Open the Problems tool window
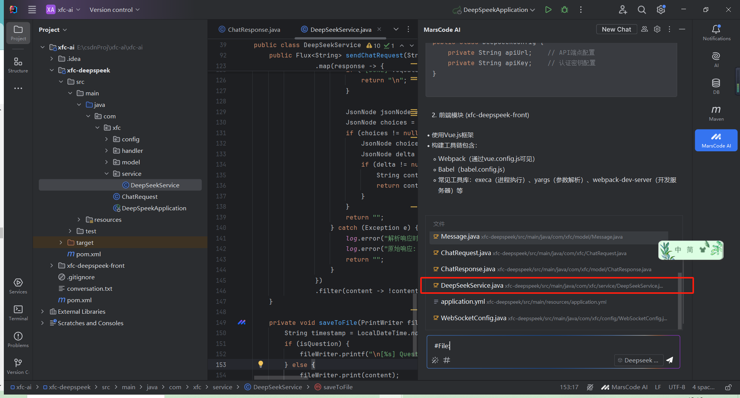This screenshot has width=740, height=398. click(x=18, y=340)
